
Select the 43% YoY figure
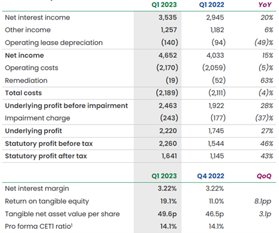point(267,156)
